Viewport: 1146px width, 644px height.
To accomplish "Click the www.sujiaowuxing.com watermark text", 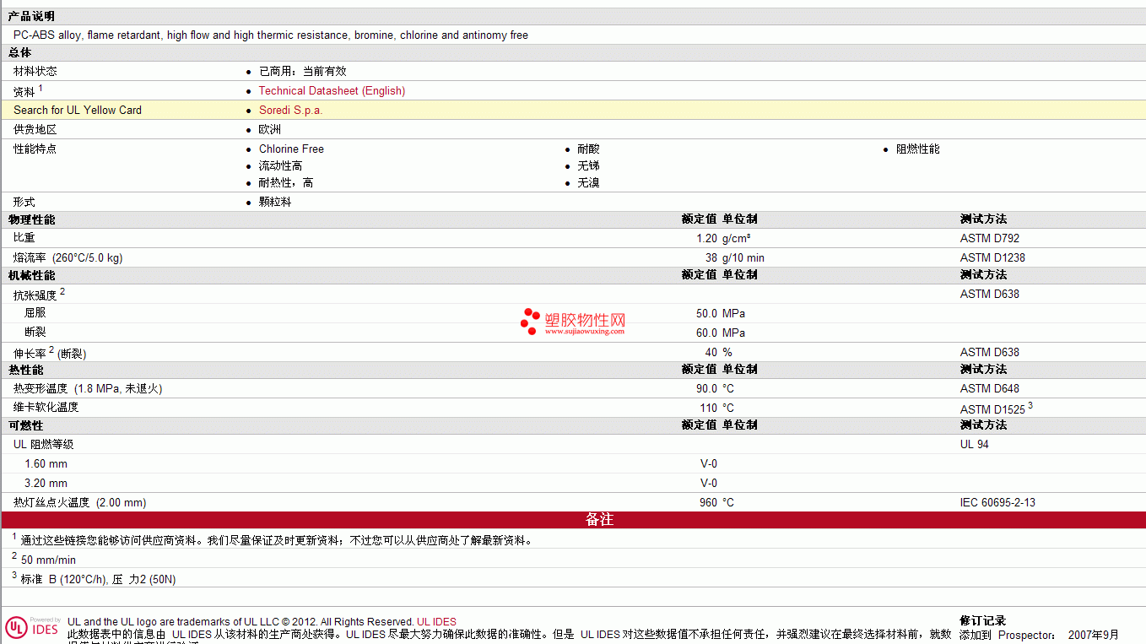I will 584,332.
